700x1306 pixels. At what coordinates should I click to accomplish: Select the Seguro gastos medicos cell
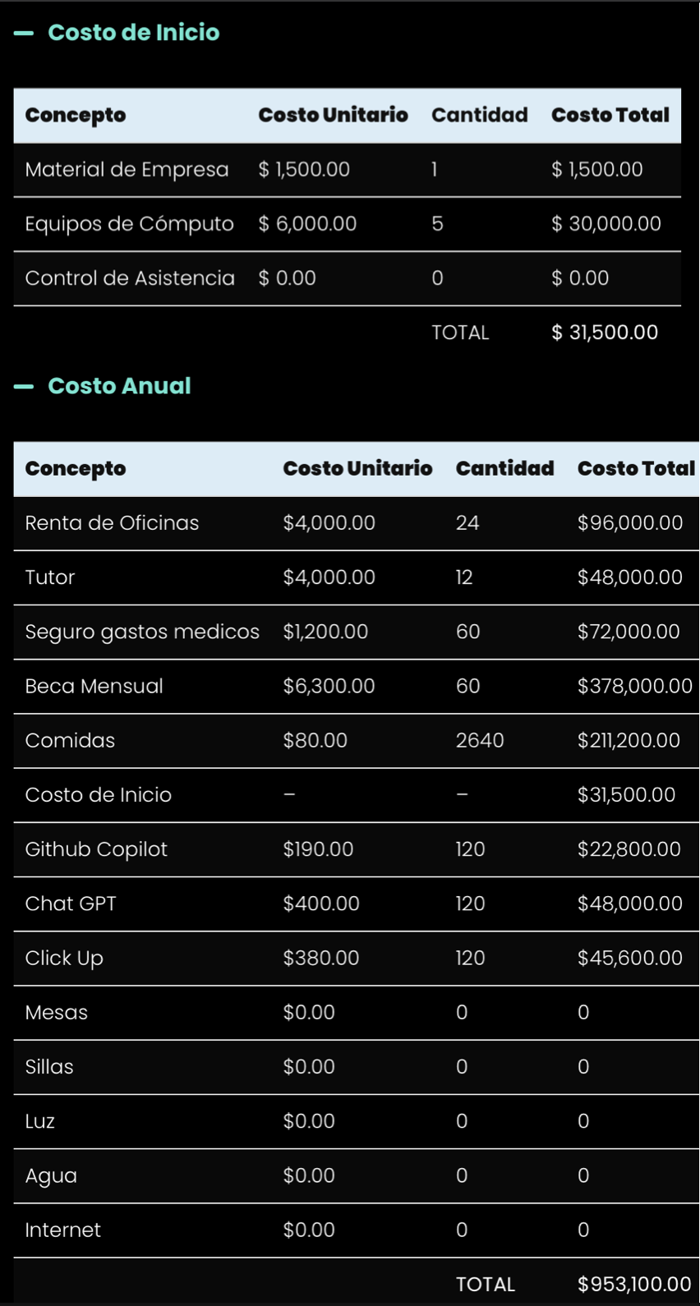[x=142, y=631]
